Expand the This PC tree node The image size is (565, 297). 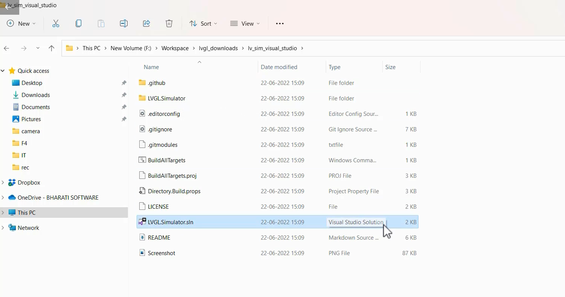click(x=3, y=212)
